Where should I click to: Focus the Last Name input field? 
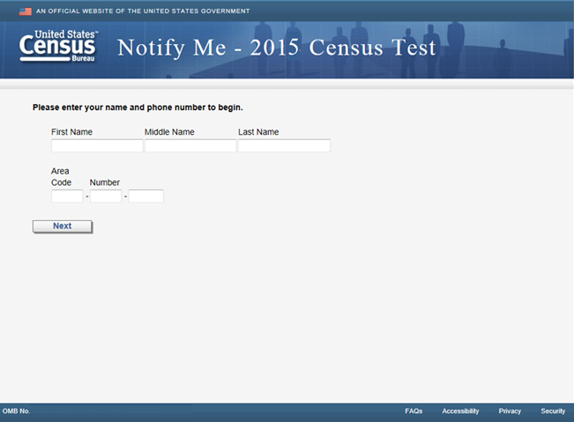click(284, 145)
